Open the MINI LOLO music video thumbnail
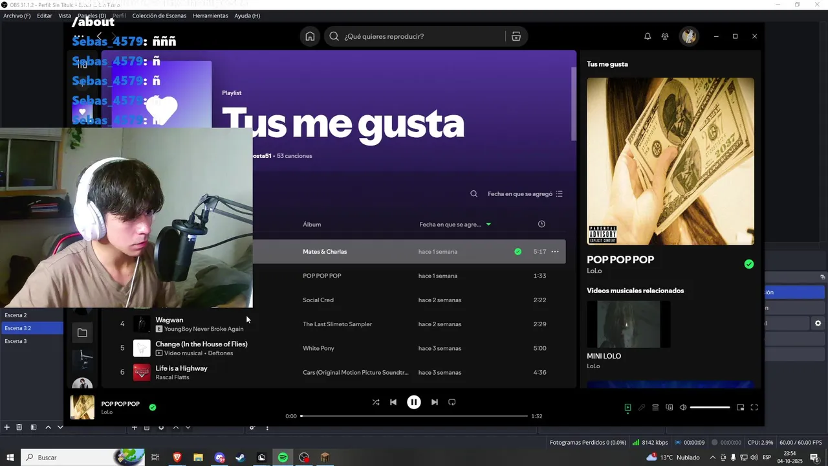This screenshot has width=828, height=466. coord(629,324)
